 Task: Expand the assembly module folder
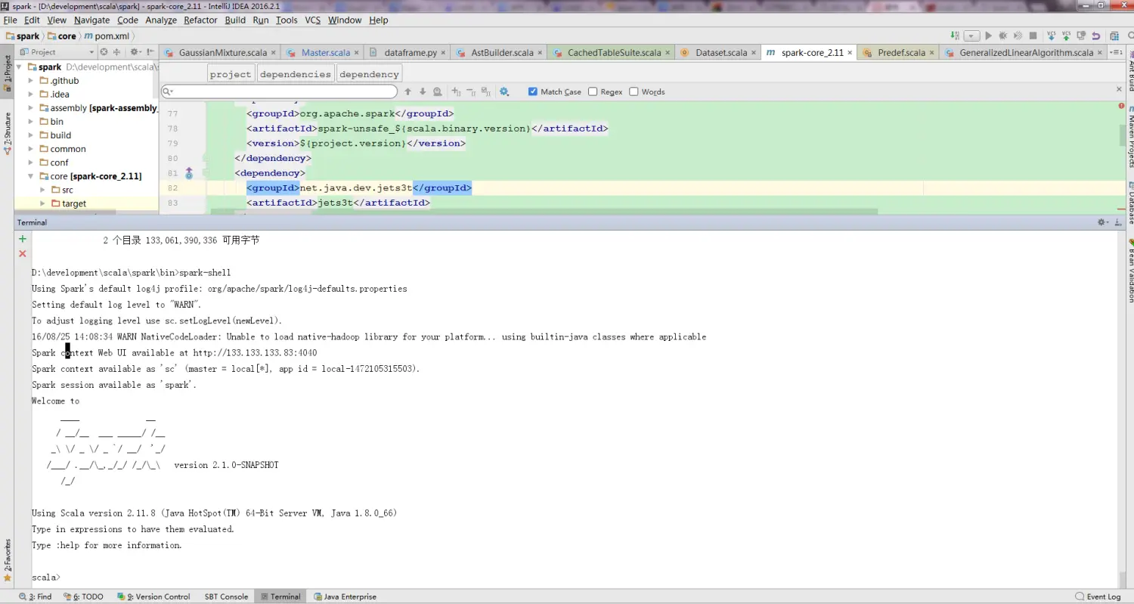[x=31, y=108]
